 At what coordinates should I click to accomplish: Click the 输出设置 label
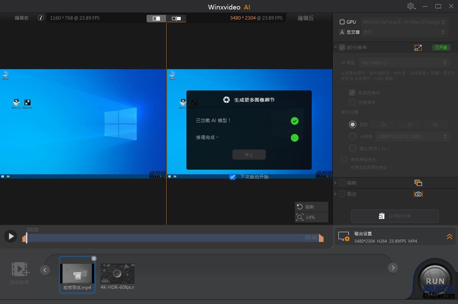363,233
